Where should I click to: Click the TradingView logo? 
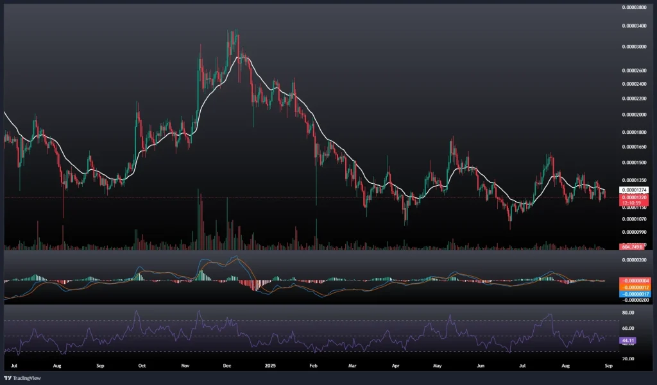tap(22, 378)
